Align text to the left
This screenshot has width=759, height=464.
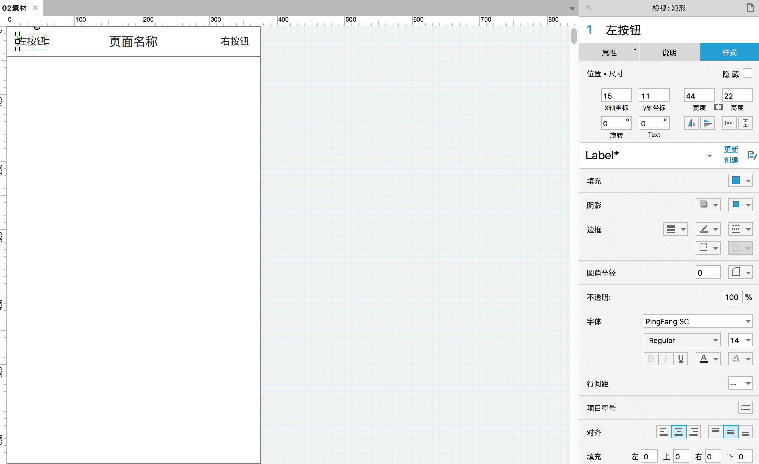(x=664, y=432)
